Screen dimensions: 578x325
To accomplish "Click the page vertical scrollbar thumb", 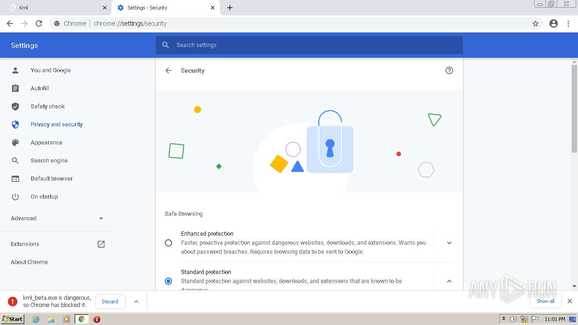I will click(x=574, y=108).
